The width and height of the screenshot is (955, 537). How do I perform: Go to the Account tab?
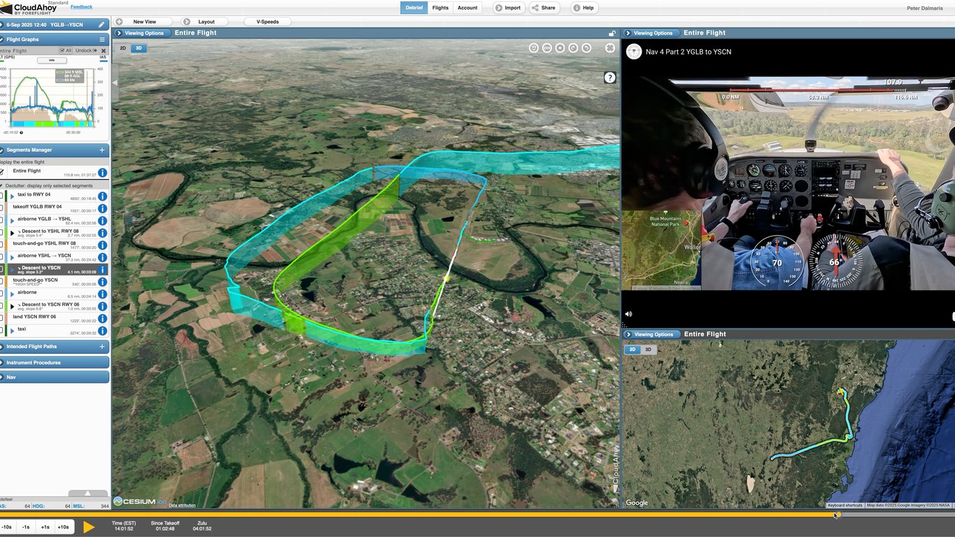pyautogui.click(x=467, y=8)
